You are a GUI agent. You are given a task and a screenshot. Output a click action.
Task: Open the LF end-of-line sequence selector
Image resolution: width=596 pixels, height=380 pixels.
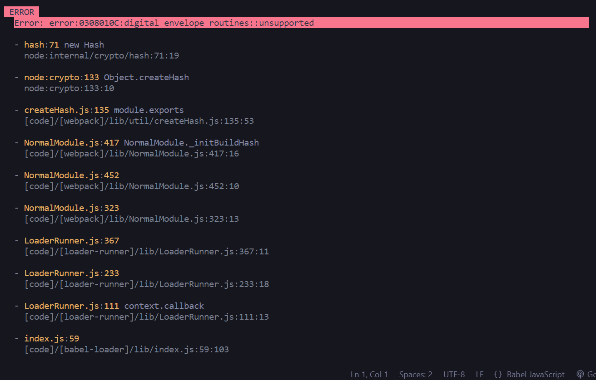click(x=479, y=374)
